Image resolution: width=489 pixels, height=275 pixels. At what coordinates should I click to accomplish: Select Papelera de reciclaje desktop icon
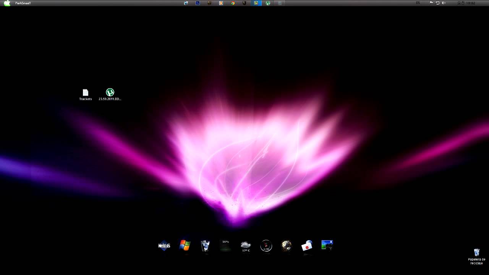tap(477, 256)
